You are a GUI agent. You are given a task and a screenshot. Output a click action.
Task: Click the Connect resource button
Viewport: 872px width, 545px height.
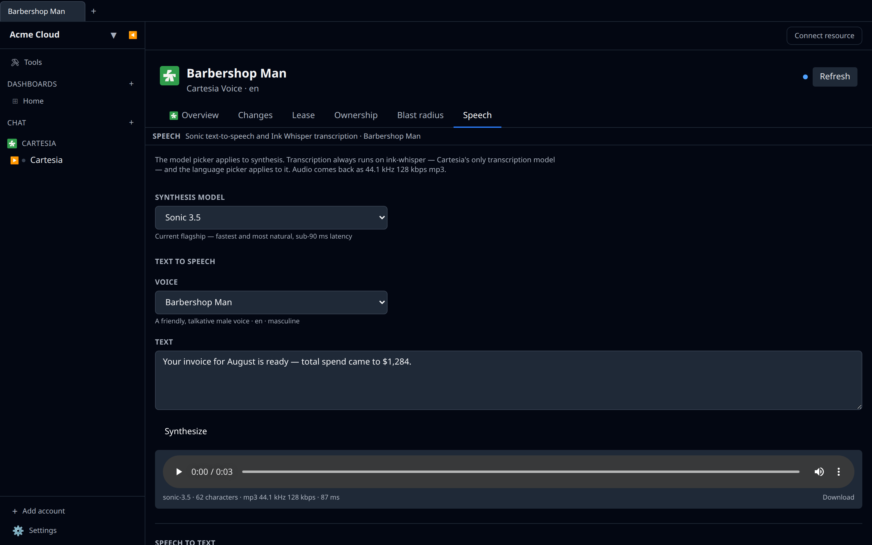pos(824,36)
